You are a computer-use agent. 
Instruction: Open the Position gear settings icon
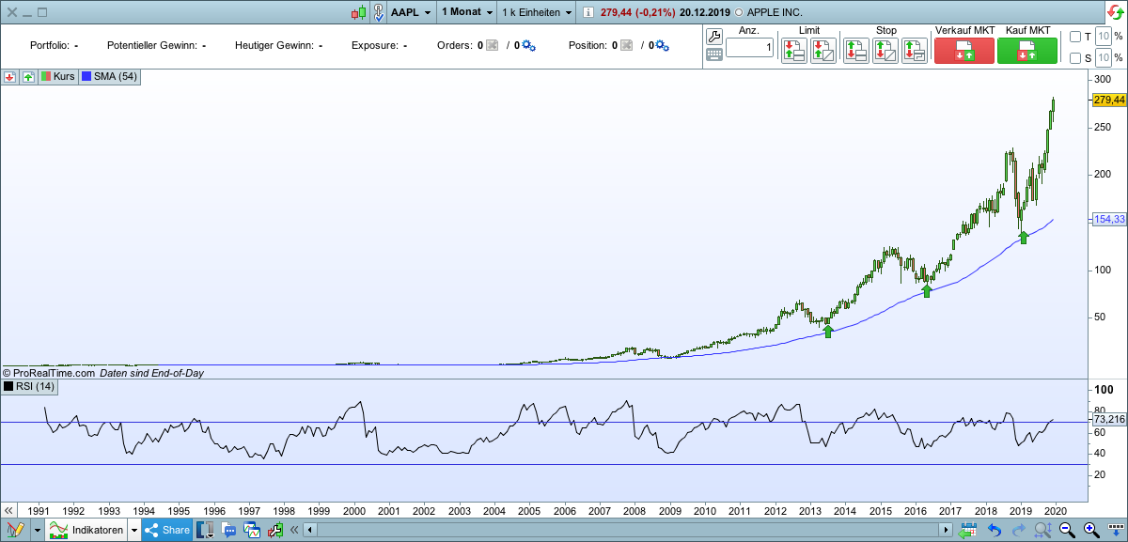663,45
